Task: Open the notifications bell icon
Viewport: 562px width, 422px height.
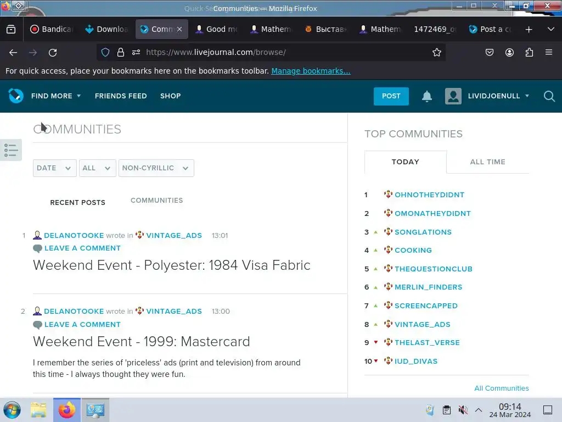Action: pos(426,96)
